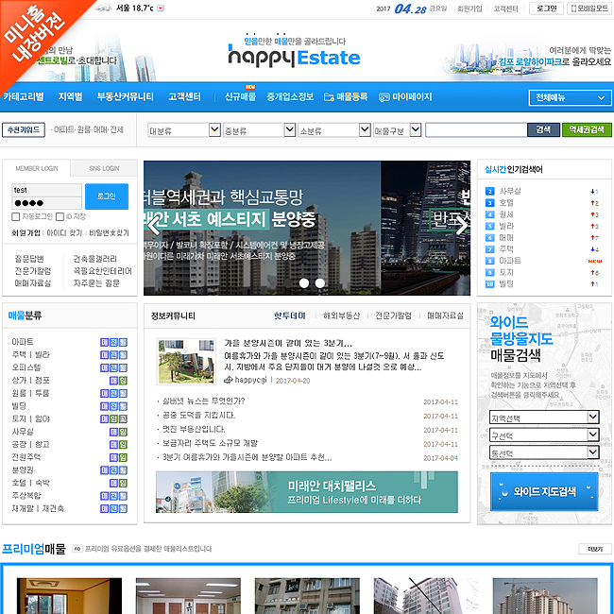Select the 해외부동산 community tab

coord(341,316)
